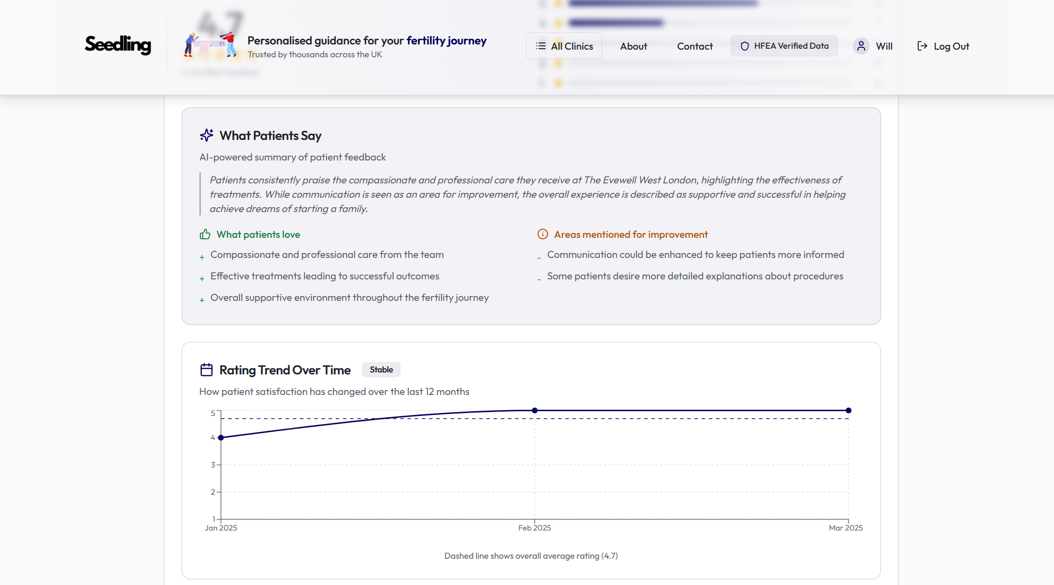Screen dimensions: 1054x585
Task: Click the calendar icon beside Rating Trend
Action: click(x=207, y=370)
